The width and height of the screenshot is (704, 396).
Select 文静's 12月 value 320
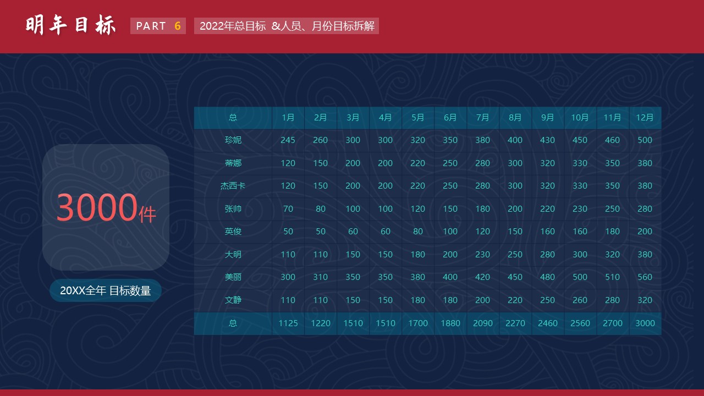[x=645, y=300]
